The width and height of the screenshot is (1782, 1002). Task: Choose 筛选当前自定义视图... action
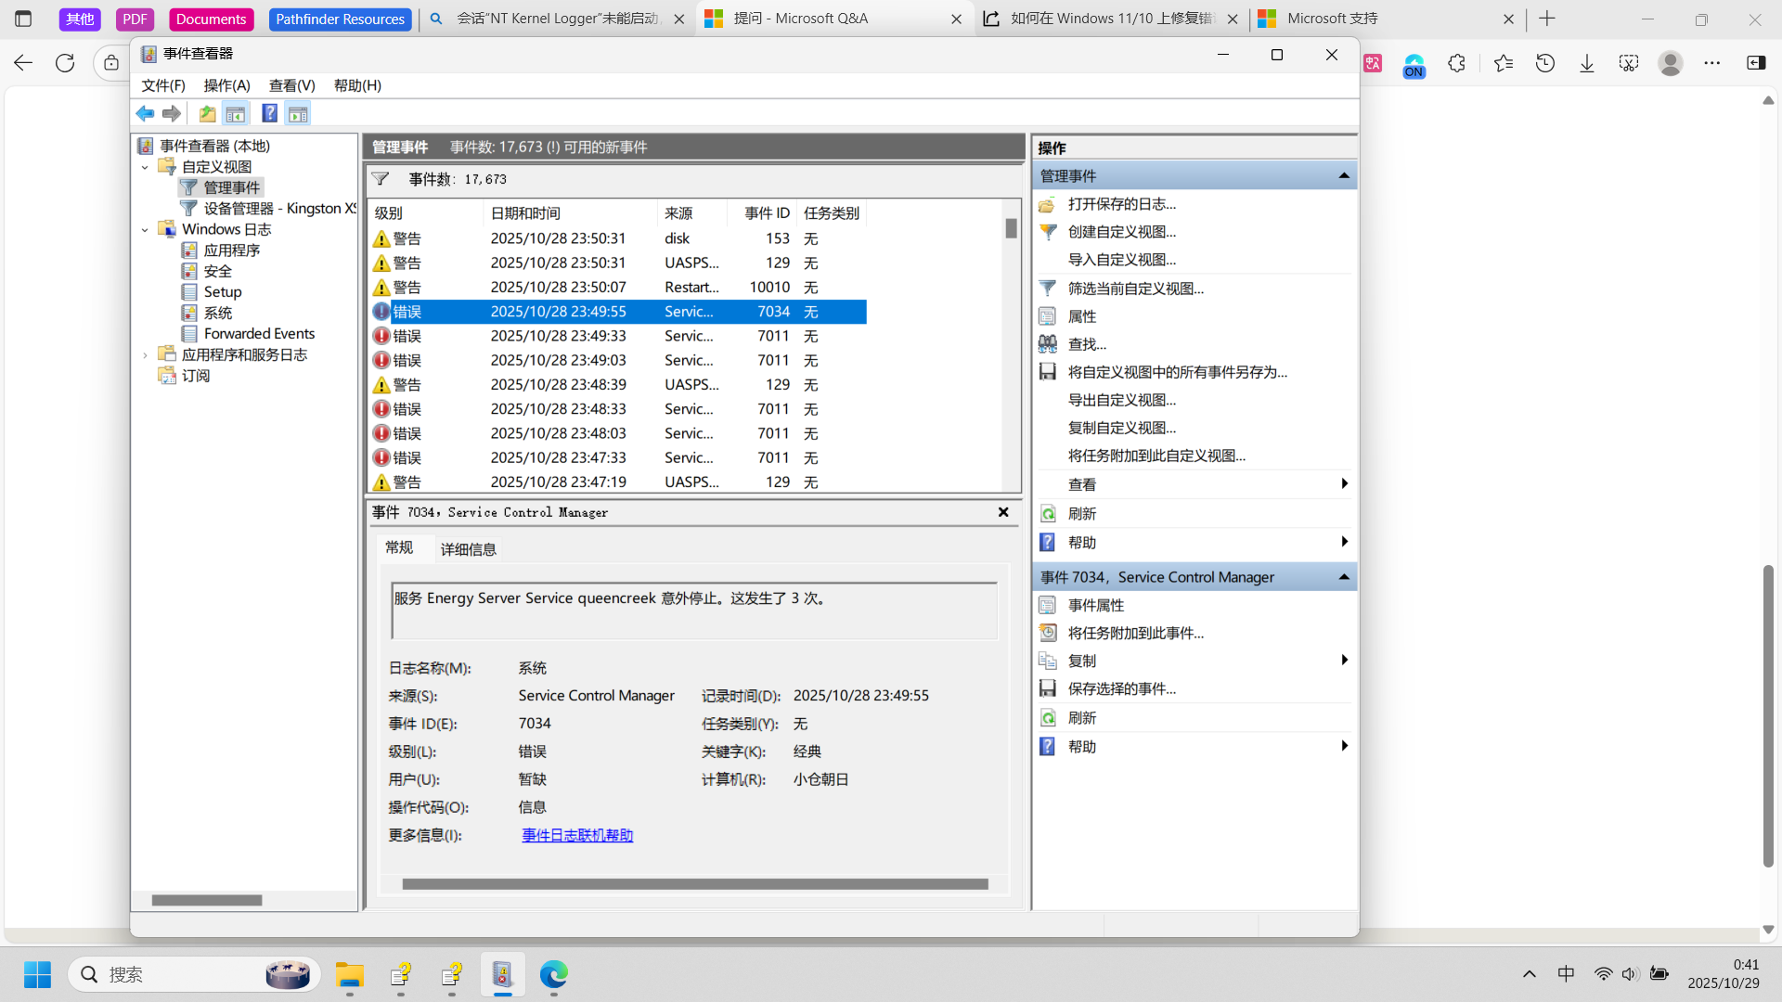pos(1135,289)
